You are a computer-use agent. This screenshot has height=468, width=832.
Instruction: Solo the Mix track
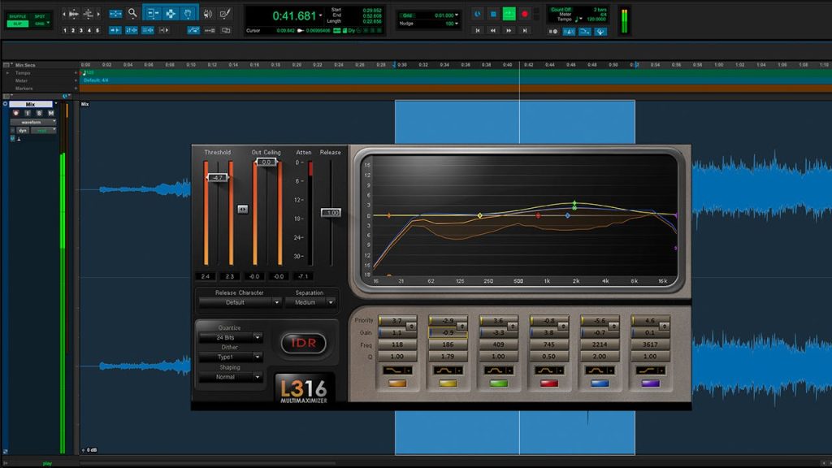39,113
